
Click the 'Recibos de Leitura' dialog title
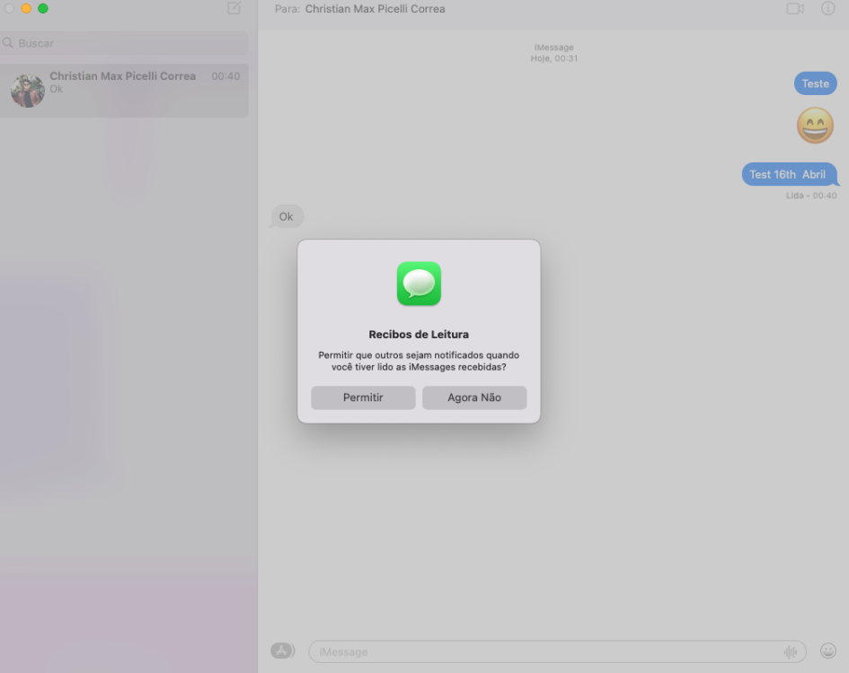point(419,335)
